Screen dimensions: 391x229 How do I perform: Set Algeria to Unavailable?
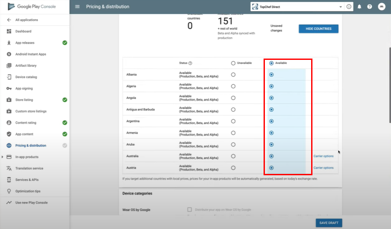(x=233, y=86)
